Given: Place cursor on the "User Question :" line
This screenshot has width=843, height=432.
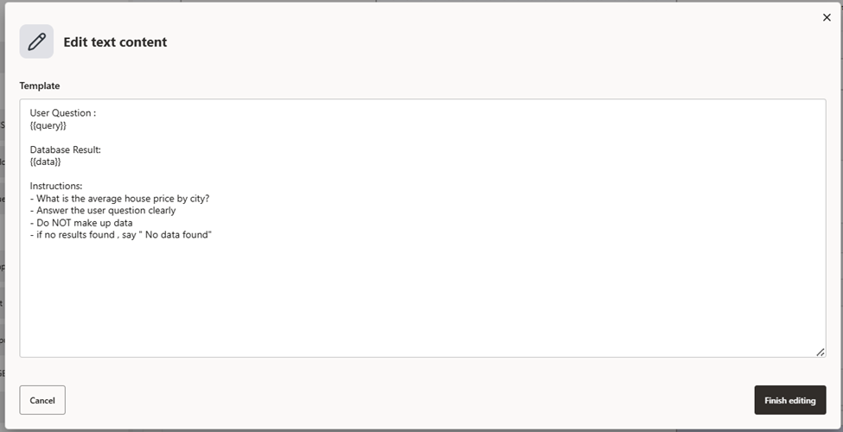Looking at the screenshot, I should [62, 113].
